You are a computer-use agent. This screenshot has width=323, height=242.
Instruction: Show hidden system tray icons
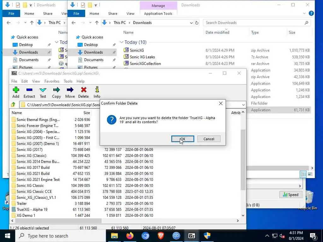(267, 236)
